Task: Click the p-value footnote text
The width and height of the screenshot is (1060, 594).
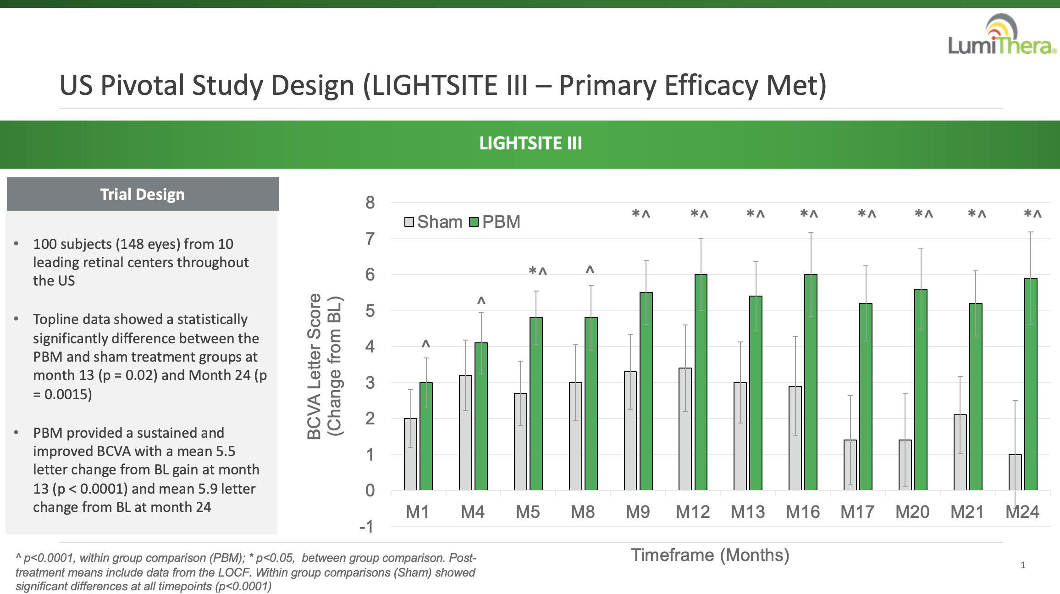Action: (x=246, y=572)
